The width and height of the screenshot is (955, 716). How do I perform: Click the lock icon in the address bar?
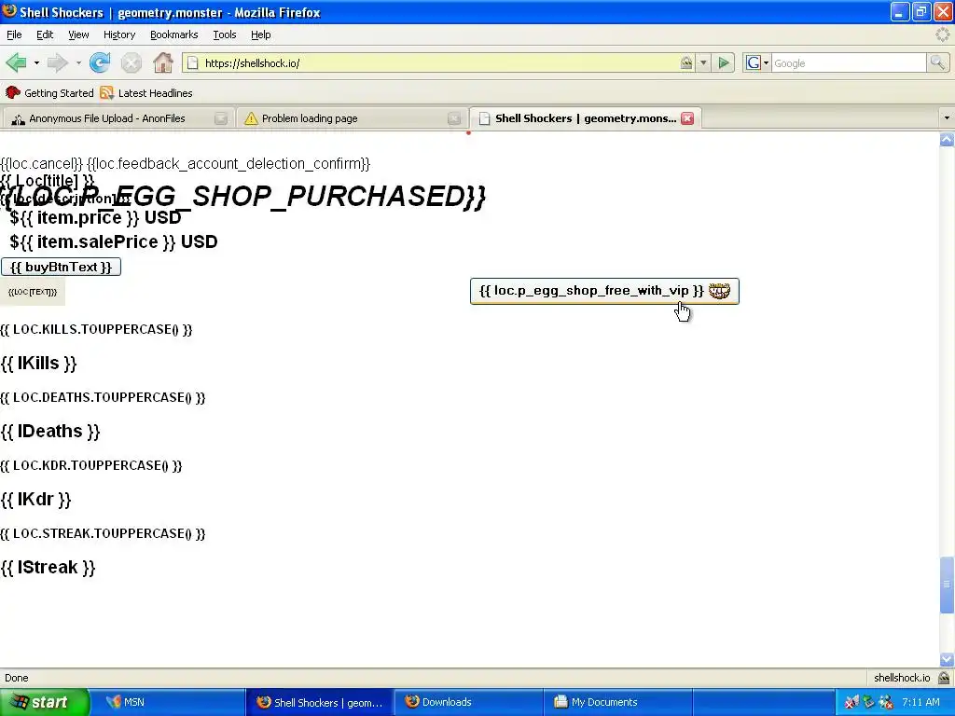686,62
